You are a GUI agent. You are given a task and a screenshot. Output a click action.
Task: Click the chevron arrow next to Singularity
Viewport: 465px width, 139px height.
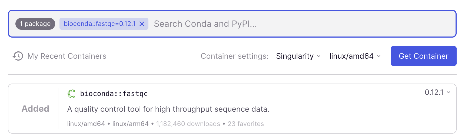pyautogui.click(x=319, y=56)
